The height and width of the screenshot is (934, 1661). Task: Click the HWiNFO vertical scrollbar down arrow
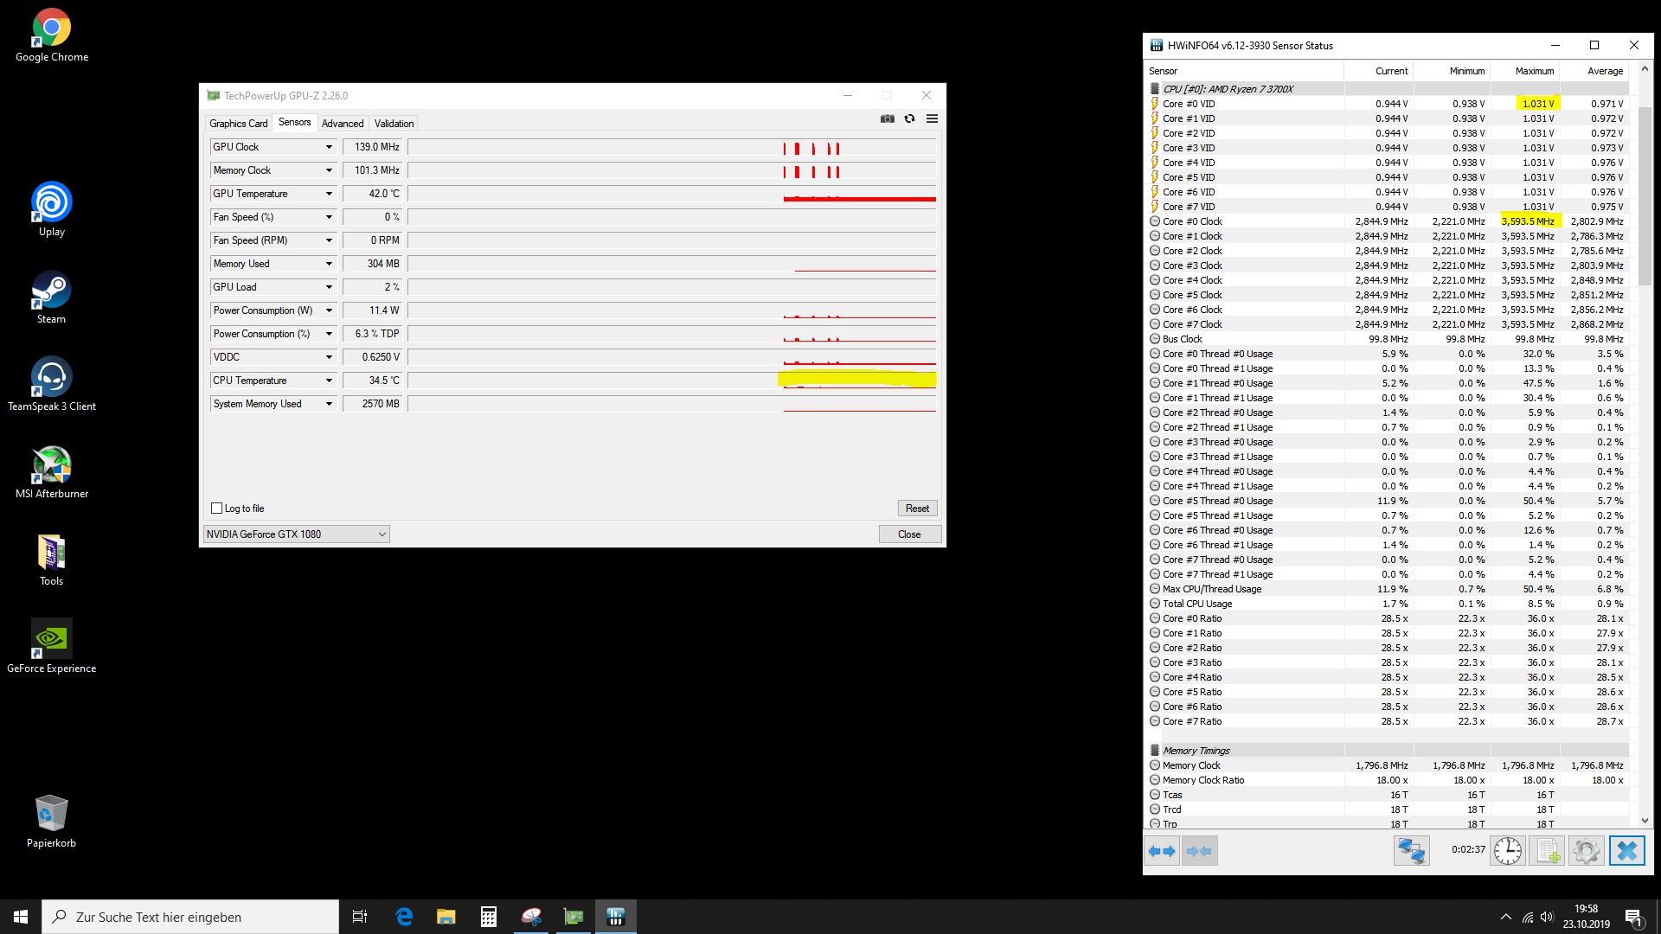[1645, 821]
